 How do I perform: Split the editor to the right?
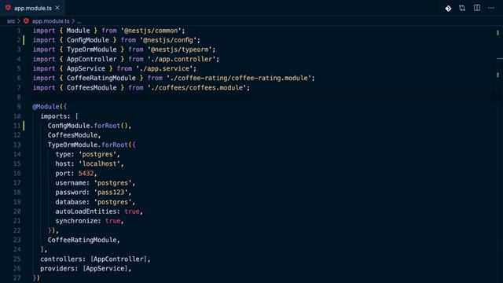point(477,8)
